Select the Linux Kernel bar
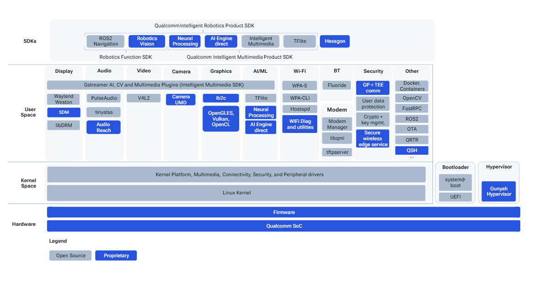533x285 pixels. click(x=236, y=193)
